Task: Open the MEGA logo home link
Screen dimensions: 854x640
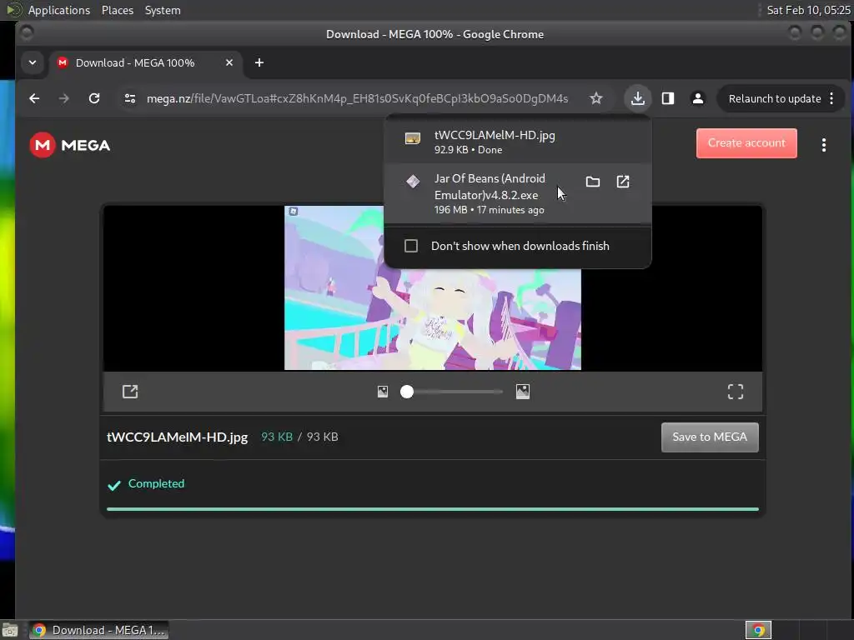Action: pos(70,145)
